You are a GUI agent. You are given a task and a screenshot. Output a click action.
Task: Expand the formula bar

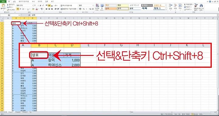pyautogui.click(x=218, y=15)
